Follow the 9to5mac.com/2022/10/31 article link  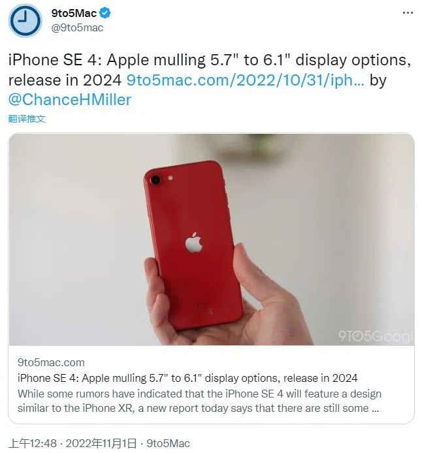click(x=246, y=80)
